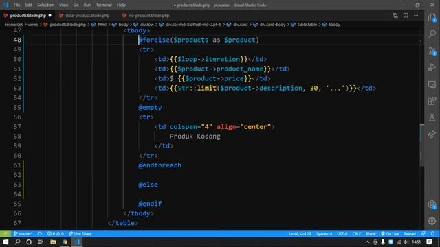Open the Live Share view in activity bar

[x=432, y=134]
